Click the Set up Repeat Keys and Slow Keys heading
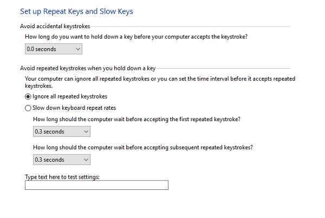 (76, 11)
